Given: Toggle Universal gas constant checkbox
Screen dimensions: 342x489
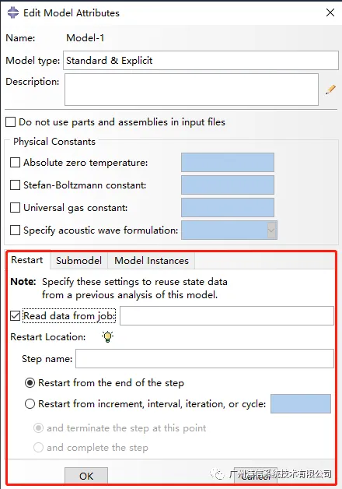Looking at the screenshot, I should [15, 207].
